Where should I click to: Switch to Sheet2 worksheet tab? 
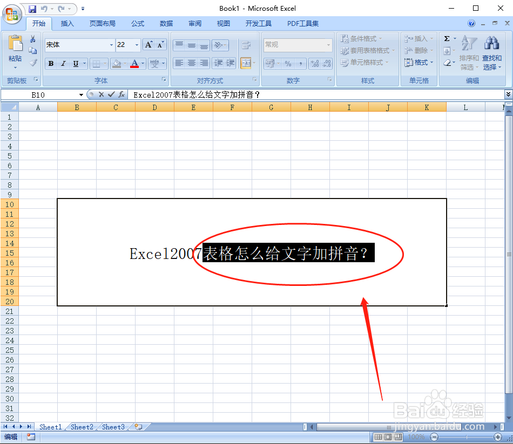(x=82, y=427)
